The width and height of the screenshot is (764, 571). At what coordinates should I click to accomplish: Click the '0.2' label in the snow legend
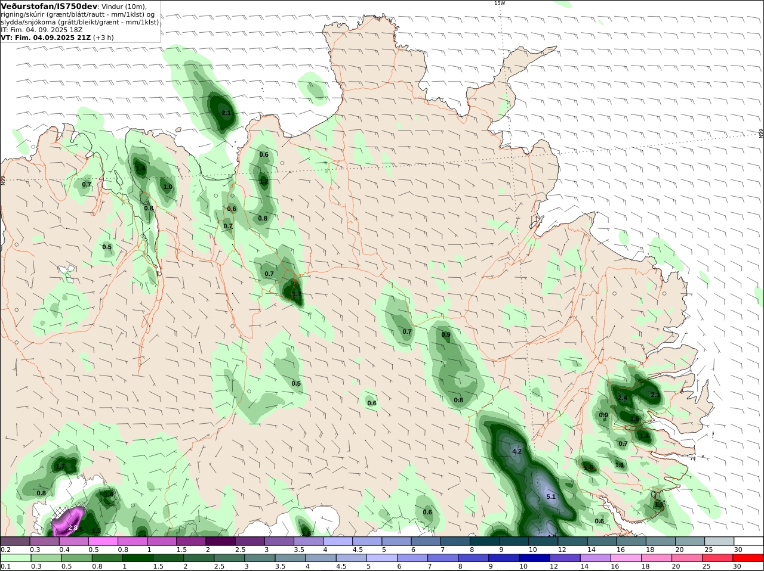(5, 550)
